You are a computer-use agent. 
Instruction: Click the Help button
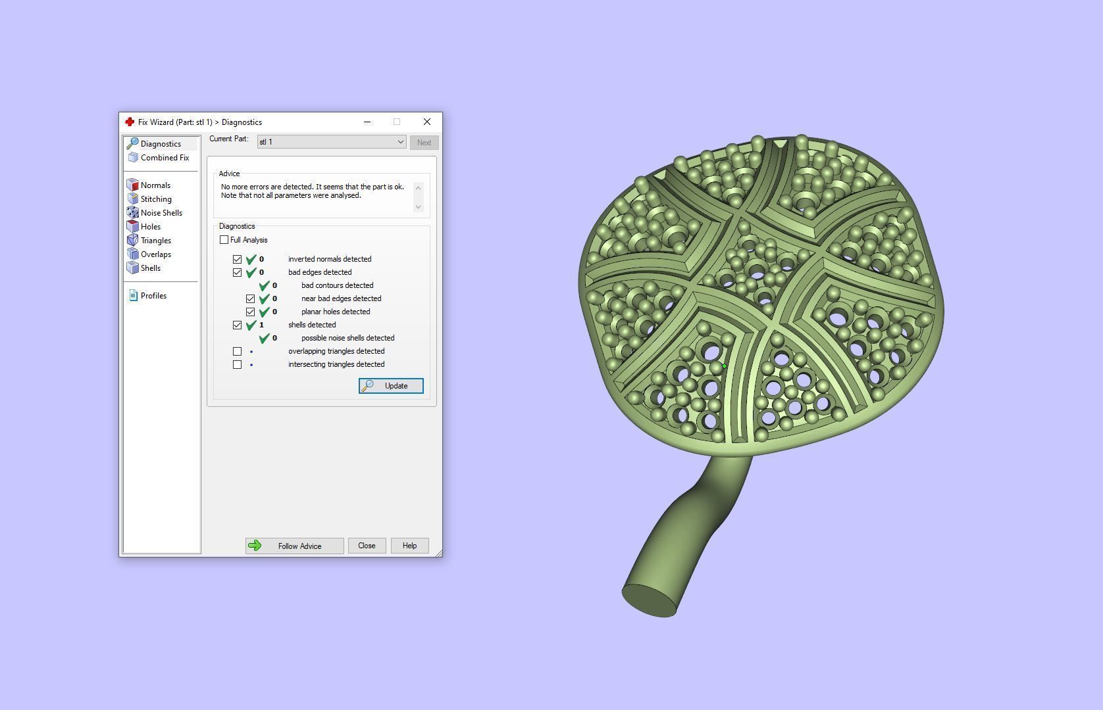pyautogui.click(x=409, y=546)
